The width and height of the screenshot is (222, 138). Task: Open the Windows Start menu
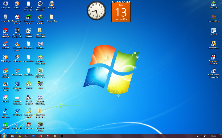click(x=4, y=136)
